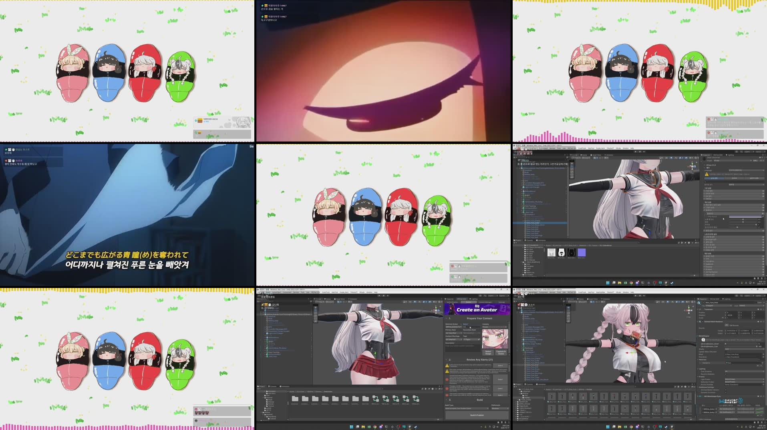
Task: Open File Explorer in purple-texture Unity window taskbar
Action: [x=620, y=283]
